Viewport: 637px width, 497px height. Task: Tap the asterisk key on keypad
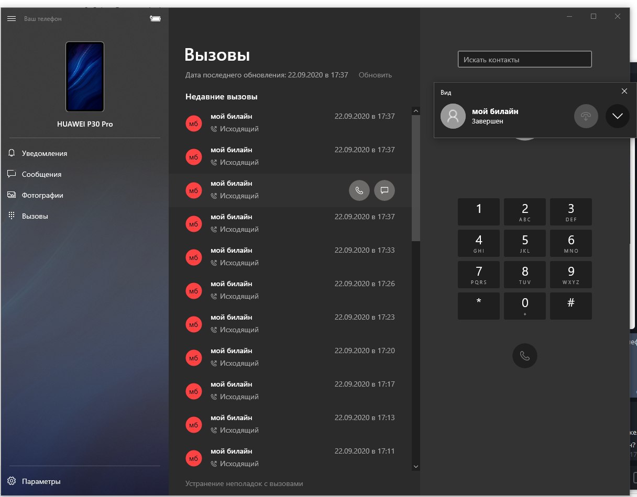pos(479,306)
